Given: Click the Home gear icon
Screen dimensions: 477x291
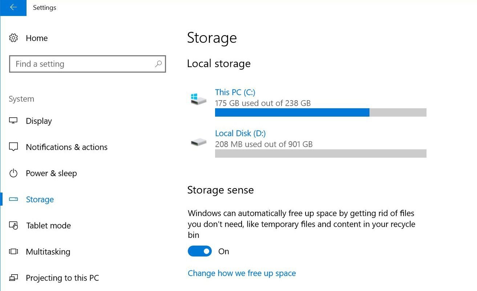Looking at the screenshot, I should point(13,38).
